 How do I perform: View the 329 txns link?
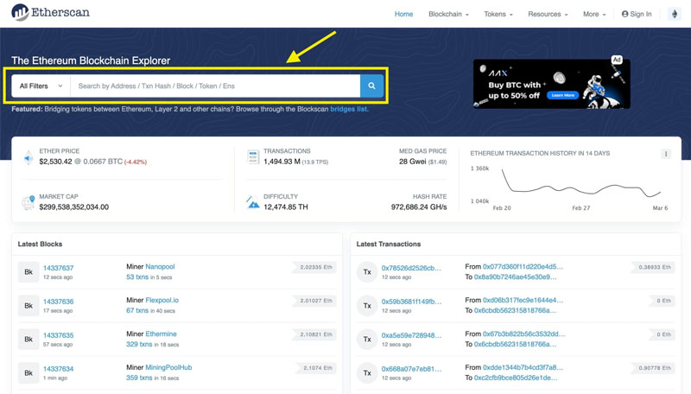(x=139, y=344)
